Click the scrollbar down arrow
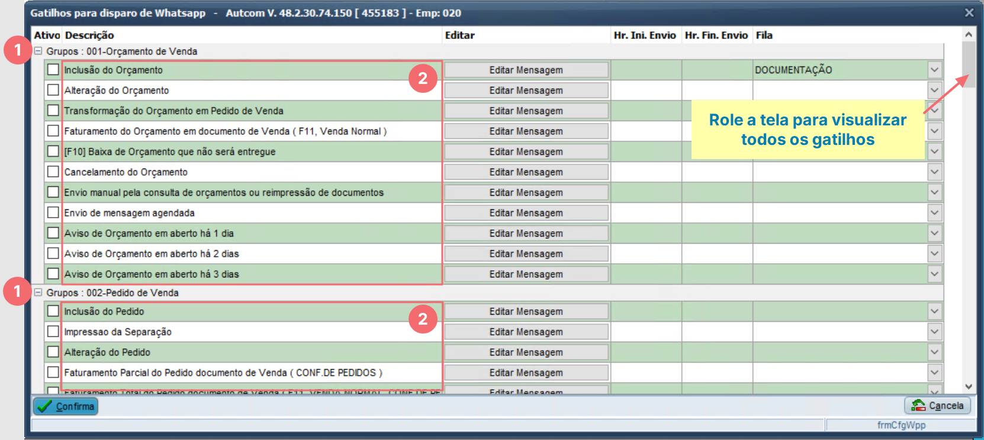Viewport: 984px width, 440px height. [x=969, y=386]
